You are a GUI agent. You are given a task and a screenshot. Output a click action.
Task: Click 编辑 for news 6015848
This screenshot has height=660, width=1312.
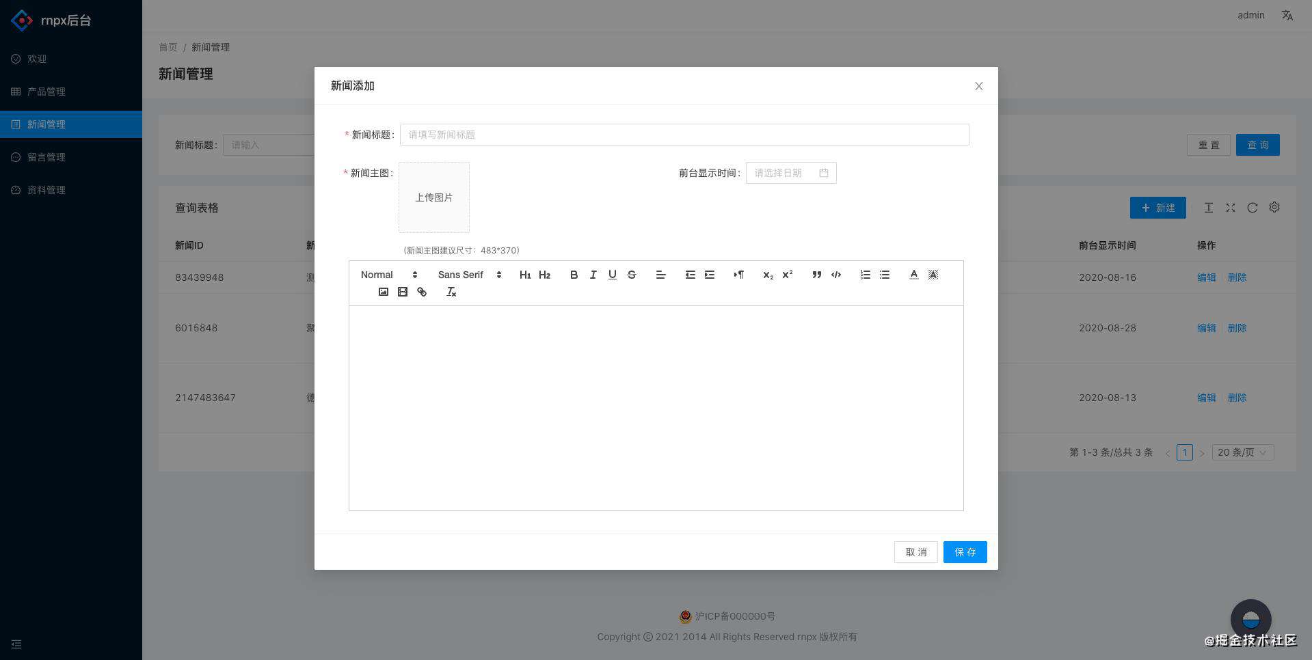pyautogui.click(x=1206, y=328)
